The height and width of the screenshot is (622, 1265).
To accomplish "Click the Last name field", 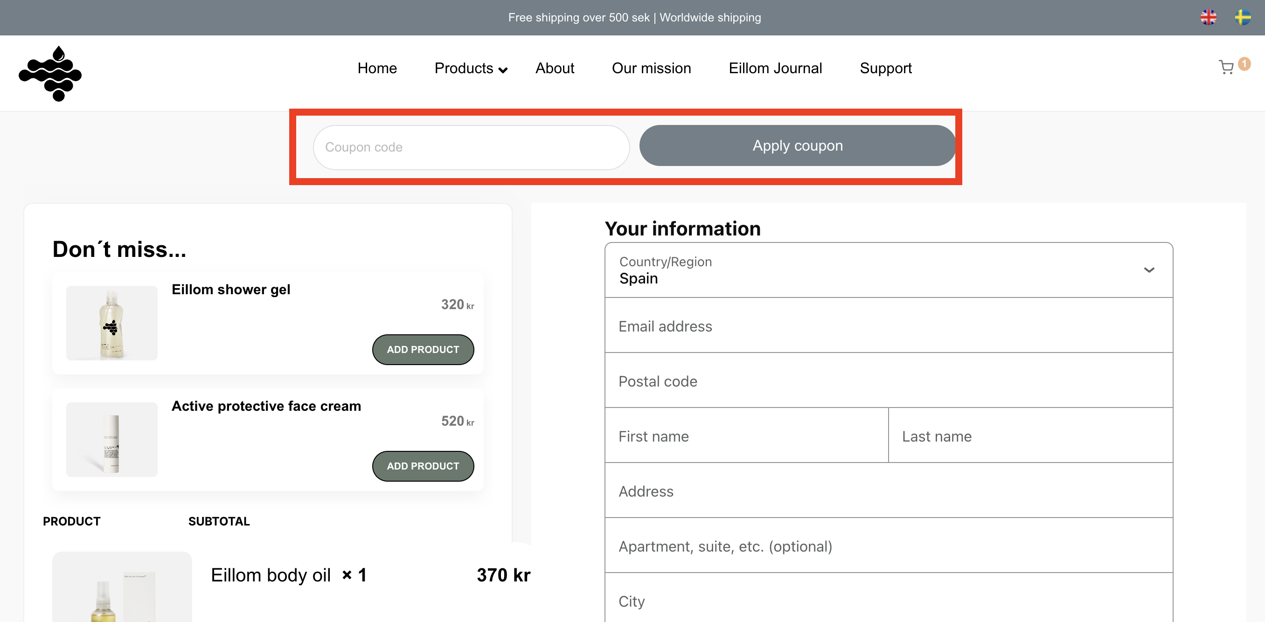I will click(1030, 435).
